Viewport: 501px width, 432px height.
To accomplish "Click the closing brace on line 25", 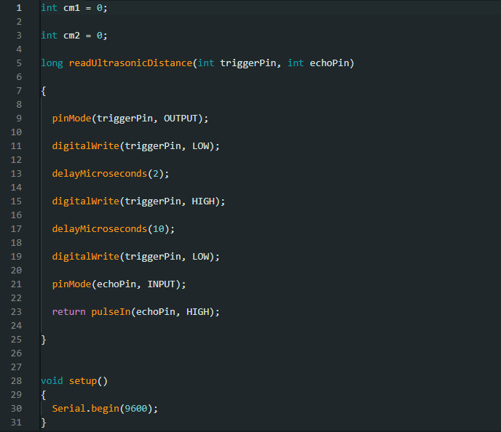I will tap(44, 340).
